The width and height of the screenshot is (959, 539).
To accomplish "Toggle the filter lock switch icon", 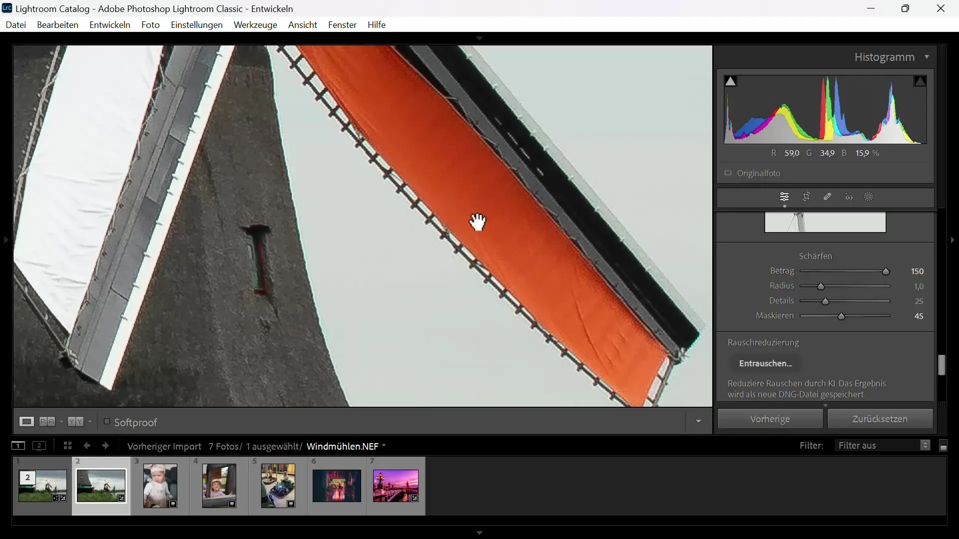I will click(944, 446).
